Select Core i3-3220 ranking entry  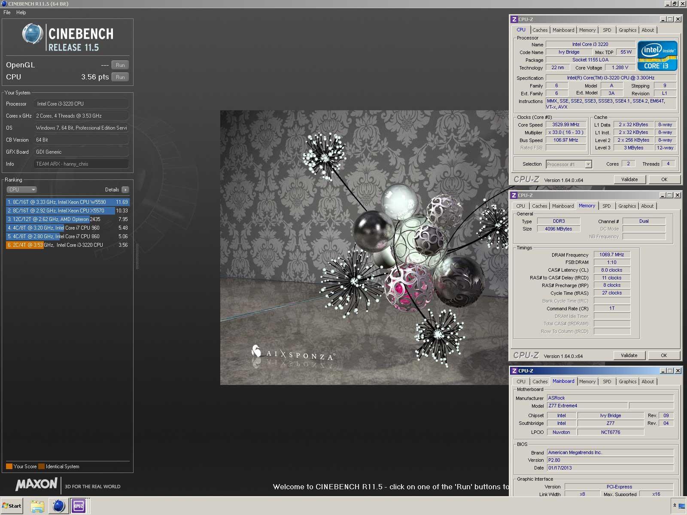coord(67,245)
